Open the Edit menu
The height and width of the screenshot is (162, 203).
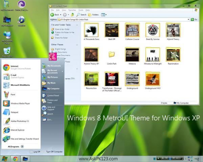58,10
